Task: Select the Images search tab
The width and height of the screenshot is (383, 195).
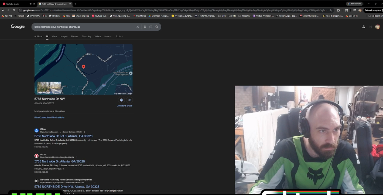Action: pos(64,36)
